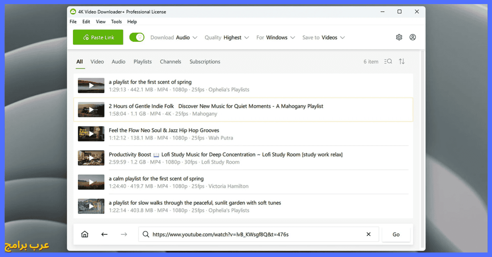Screen dimensions: 492x257
Task: Open the user account icon
Action: (412, 37)
